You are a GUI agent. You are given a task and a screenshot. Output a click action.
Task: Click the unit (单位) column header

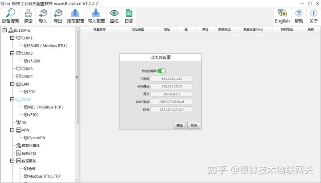pos(205,29)
